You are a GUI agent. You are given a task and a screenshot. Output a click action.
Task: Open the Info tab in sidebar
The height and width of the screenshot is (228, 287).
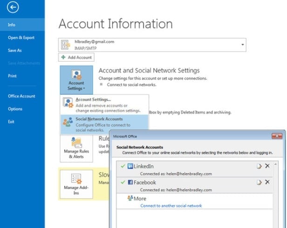(22, 25)
